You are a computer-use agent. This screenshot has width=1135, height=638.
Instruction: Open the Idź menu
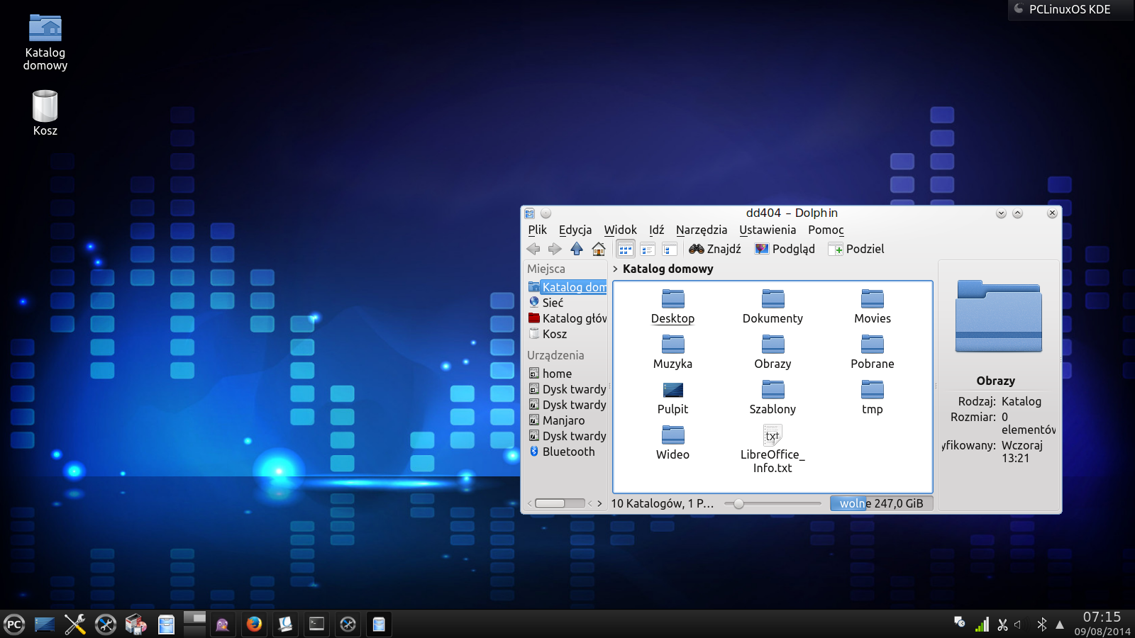(x=656, y=230)
